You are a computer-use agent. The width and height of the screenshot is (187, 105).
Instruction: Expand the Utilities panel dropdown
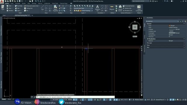113,13
